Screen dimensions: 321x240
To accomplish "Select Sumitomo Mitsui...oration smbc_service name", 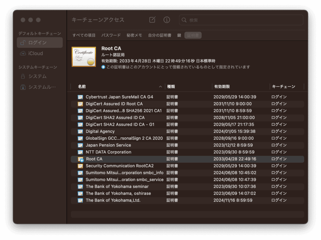I will [124, 179].
